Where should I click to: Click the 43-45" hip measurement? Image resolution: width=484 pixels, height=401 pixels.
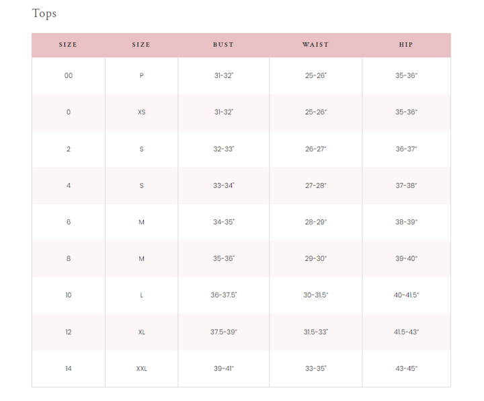406,369
